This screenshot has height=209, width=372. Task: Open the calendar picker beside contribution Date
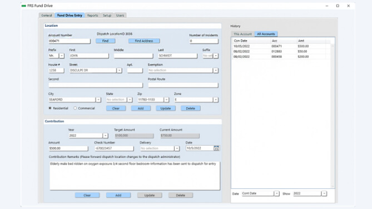click(x=216, y=148)
